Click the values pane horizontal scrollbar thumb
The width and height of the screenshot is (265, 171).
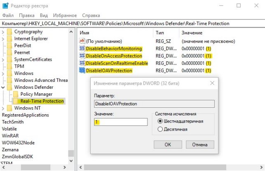coord(155,167)
